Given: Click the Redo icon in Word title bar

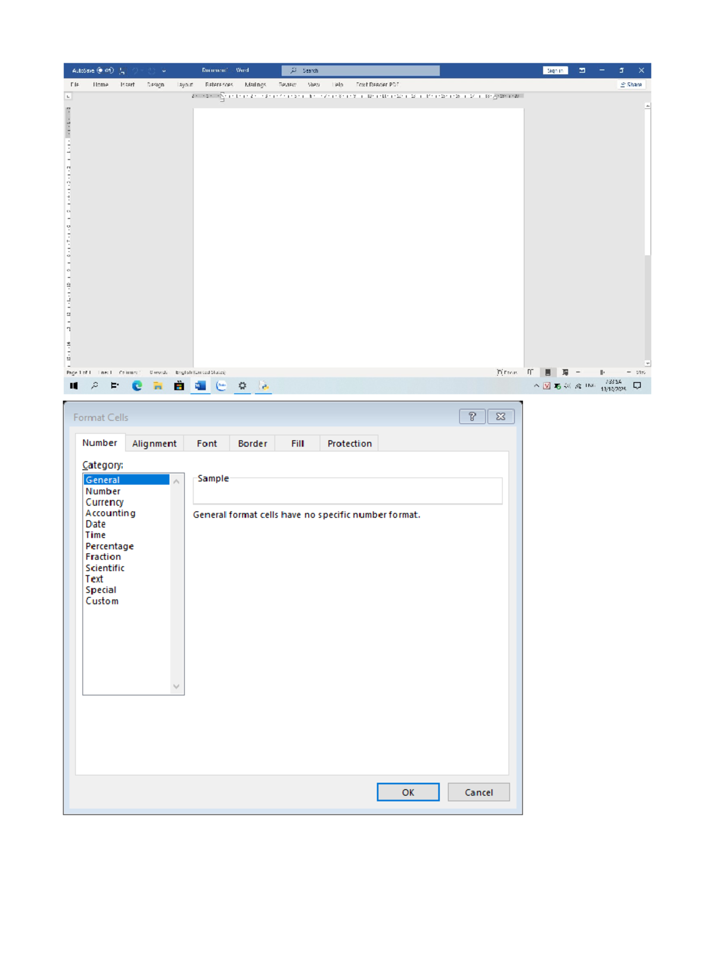Looking at the screenshot, I should coord(151,70).
